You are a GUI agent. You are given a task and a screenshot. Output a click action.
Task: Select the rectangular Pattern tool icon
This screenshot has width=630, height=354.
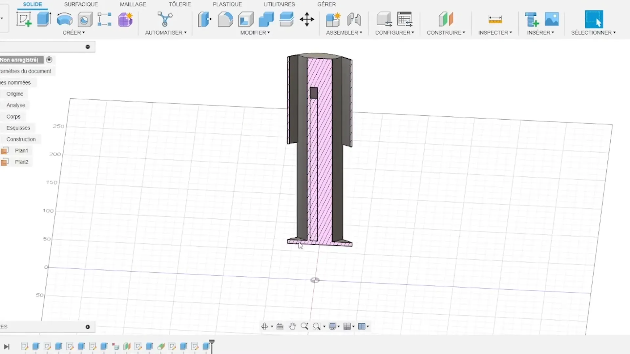(x=105, y=19)
